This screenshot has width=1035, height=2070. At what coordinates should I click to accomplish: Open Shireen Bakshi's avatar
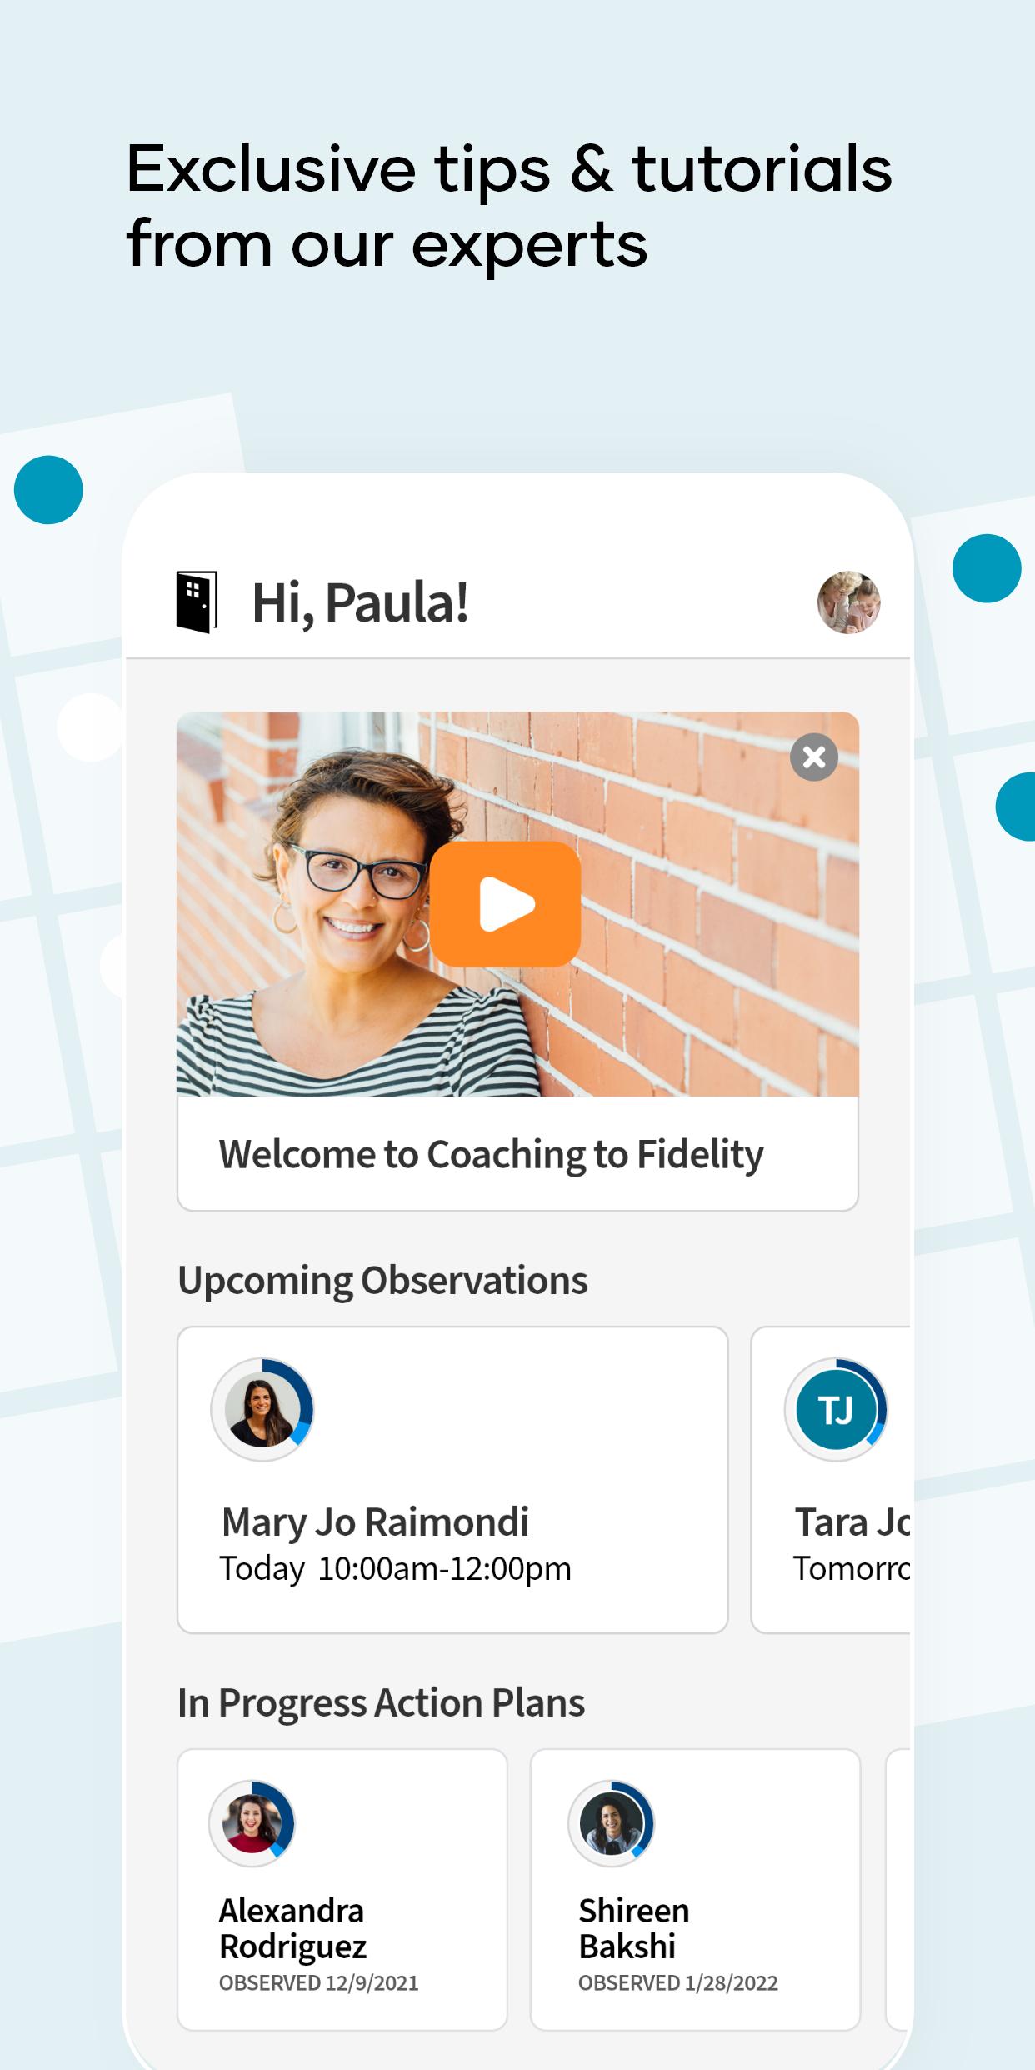pyautogui.click(x=612, y=1823)
